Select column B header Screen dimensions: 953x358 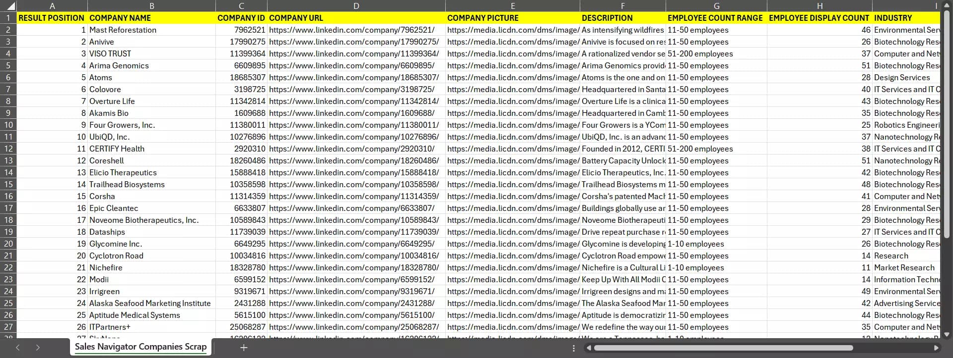[x=151, y=6]
